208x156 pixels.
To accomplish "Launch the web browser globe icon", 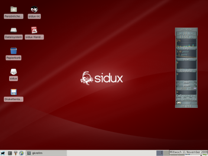I will pyautogui.click(x=21, y=153).
